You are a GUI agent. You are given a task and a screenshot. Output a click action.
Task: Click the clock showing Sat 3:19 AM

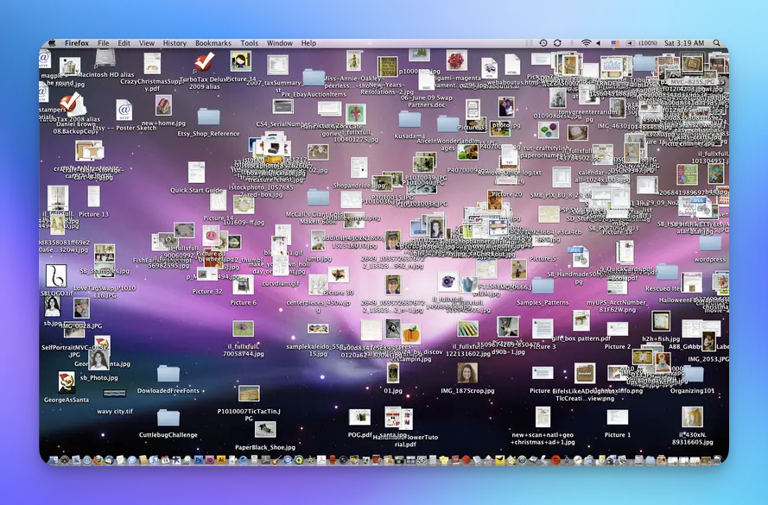coord(682,43)
